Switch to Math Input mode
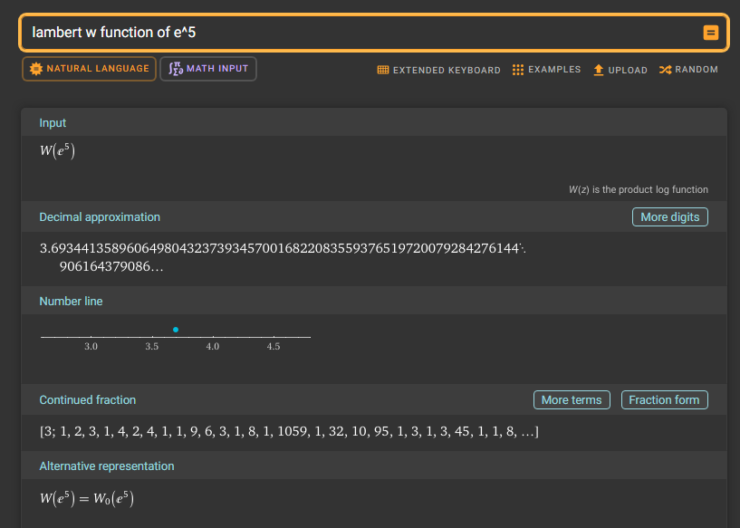This screenshot has height=528, width=740. coord(208,69)
